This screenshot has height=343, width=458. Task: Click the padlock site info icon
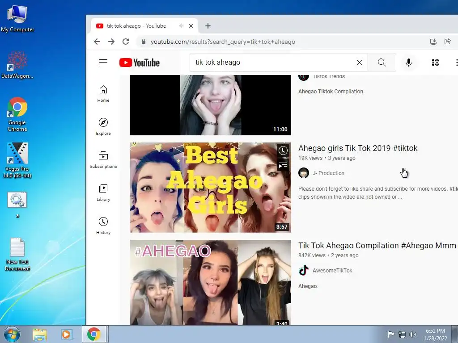tap(144, 42)
